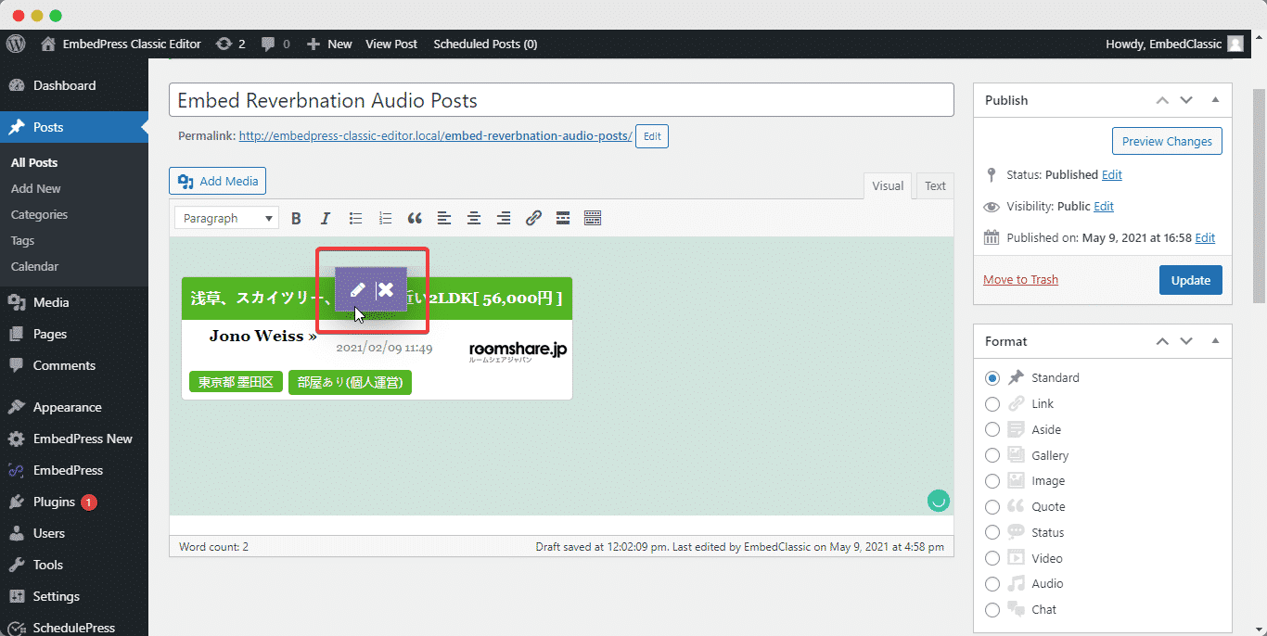1267x636 pixels.
Task: Insert the Read More tag
Action: [563, 219]
